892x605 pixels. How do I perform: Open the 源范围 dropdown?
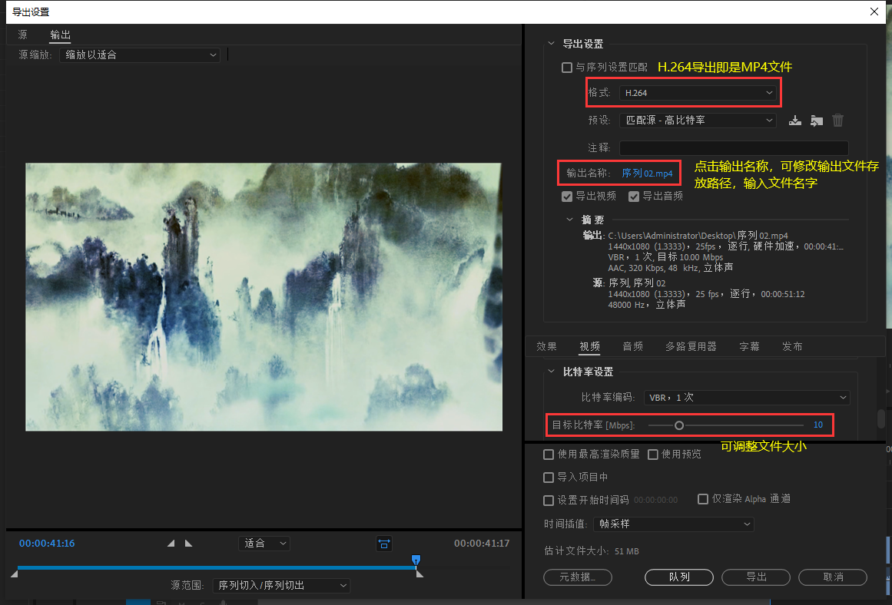(x=282, y=585)
